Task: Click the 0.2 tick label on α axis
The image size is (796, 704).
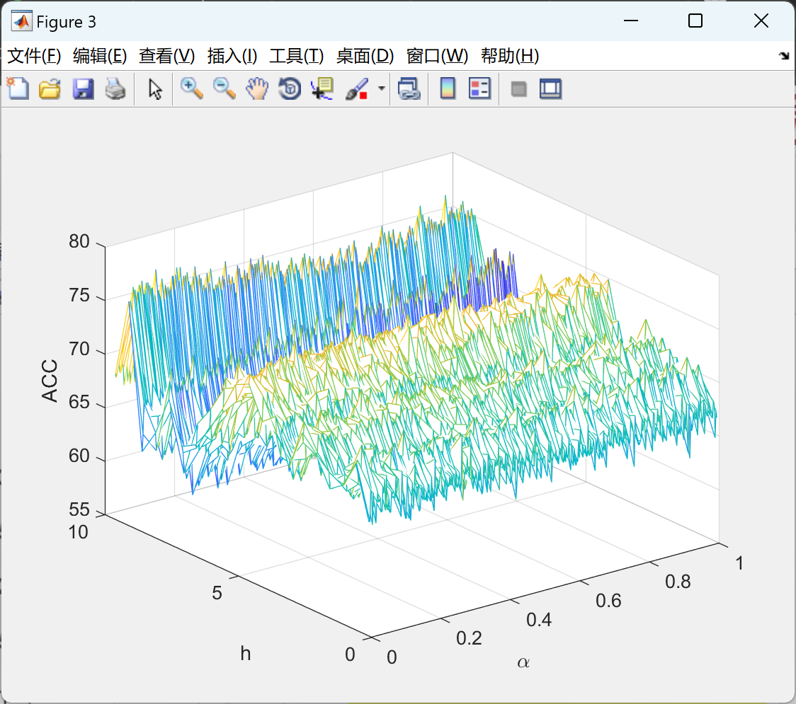Action: pyautogui.click(x=469, y=638)
